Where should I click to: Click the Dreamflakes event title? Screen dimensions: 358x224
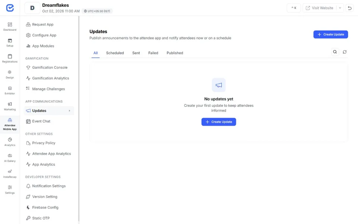[56, 5]
